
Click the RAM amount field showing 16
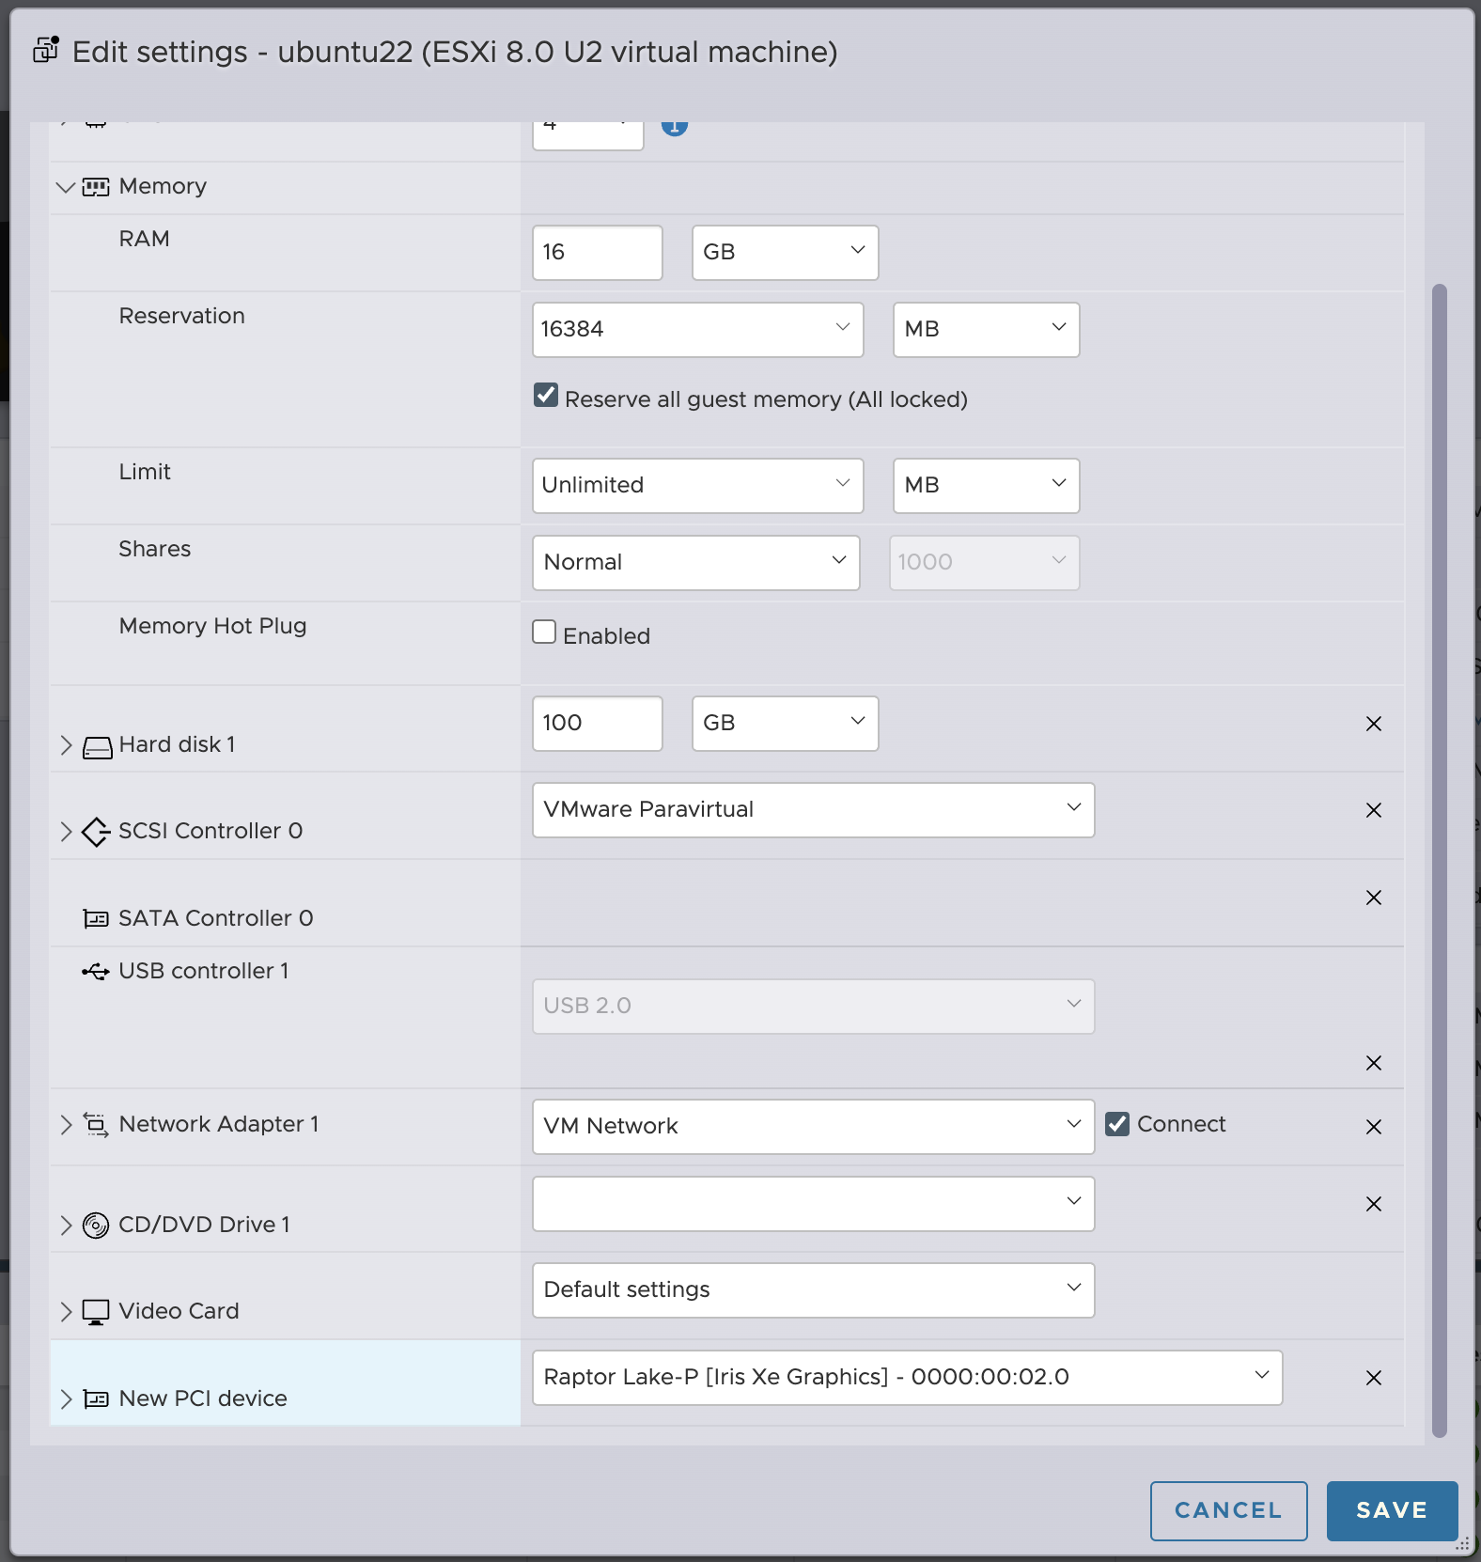pyautogui.click(x=598, y=253)
